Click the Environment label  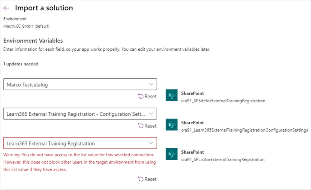point(15,19)
